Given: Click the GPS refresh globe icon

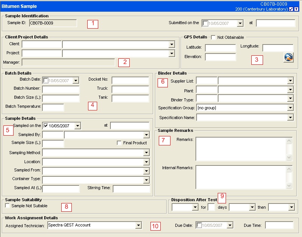Looking at the screenshot, I should tap(288, 57).
